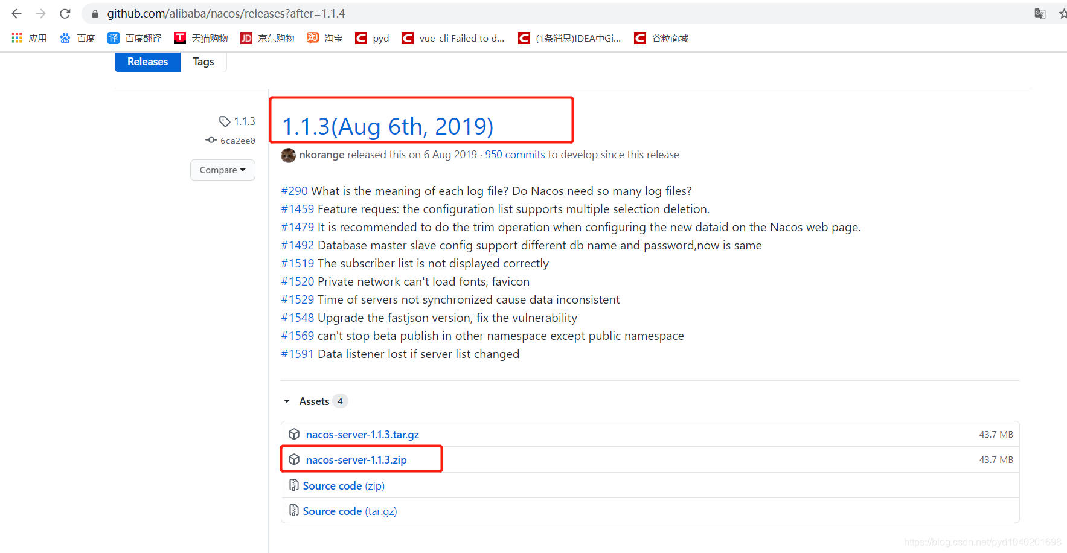Open issue #1548 link
The height and width of the screenshot is (553, 1067).
(298, 318)
